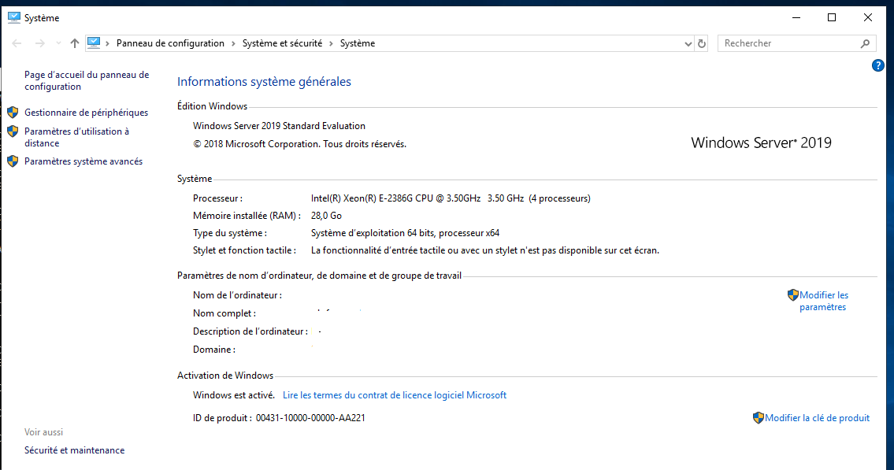Open recent locations dropdown arrow
The width and height of the screenshot is (894, 470).
coord(58,43)
